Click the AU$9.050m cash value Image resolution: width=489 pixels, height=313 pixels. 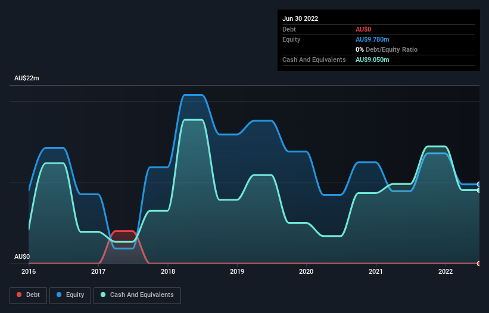pyautogui.click(x=372, y=60)
